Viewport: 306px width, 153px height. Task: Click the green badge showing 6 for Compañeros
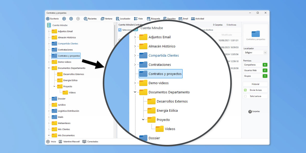pos(265,65)
